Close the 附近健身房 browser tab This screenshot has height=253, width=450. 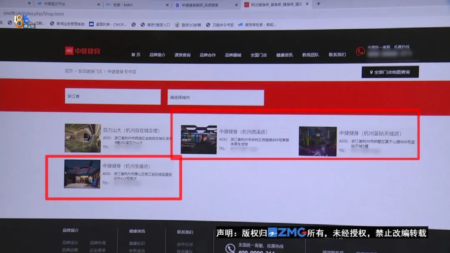[307, 4]
